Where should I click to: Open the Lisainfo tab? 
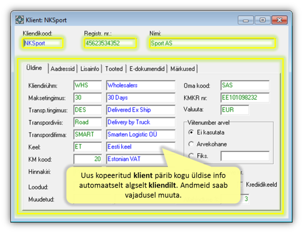(x=90, y=69)
